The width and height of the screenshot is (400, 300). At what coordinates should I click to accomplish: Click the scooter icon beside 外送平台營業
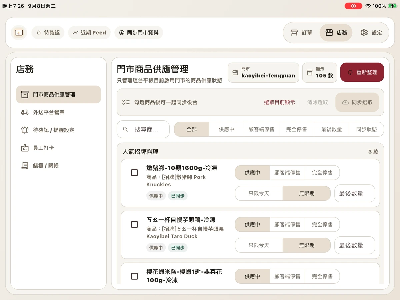pos(25,112)
